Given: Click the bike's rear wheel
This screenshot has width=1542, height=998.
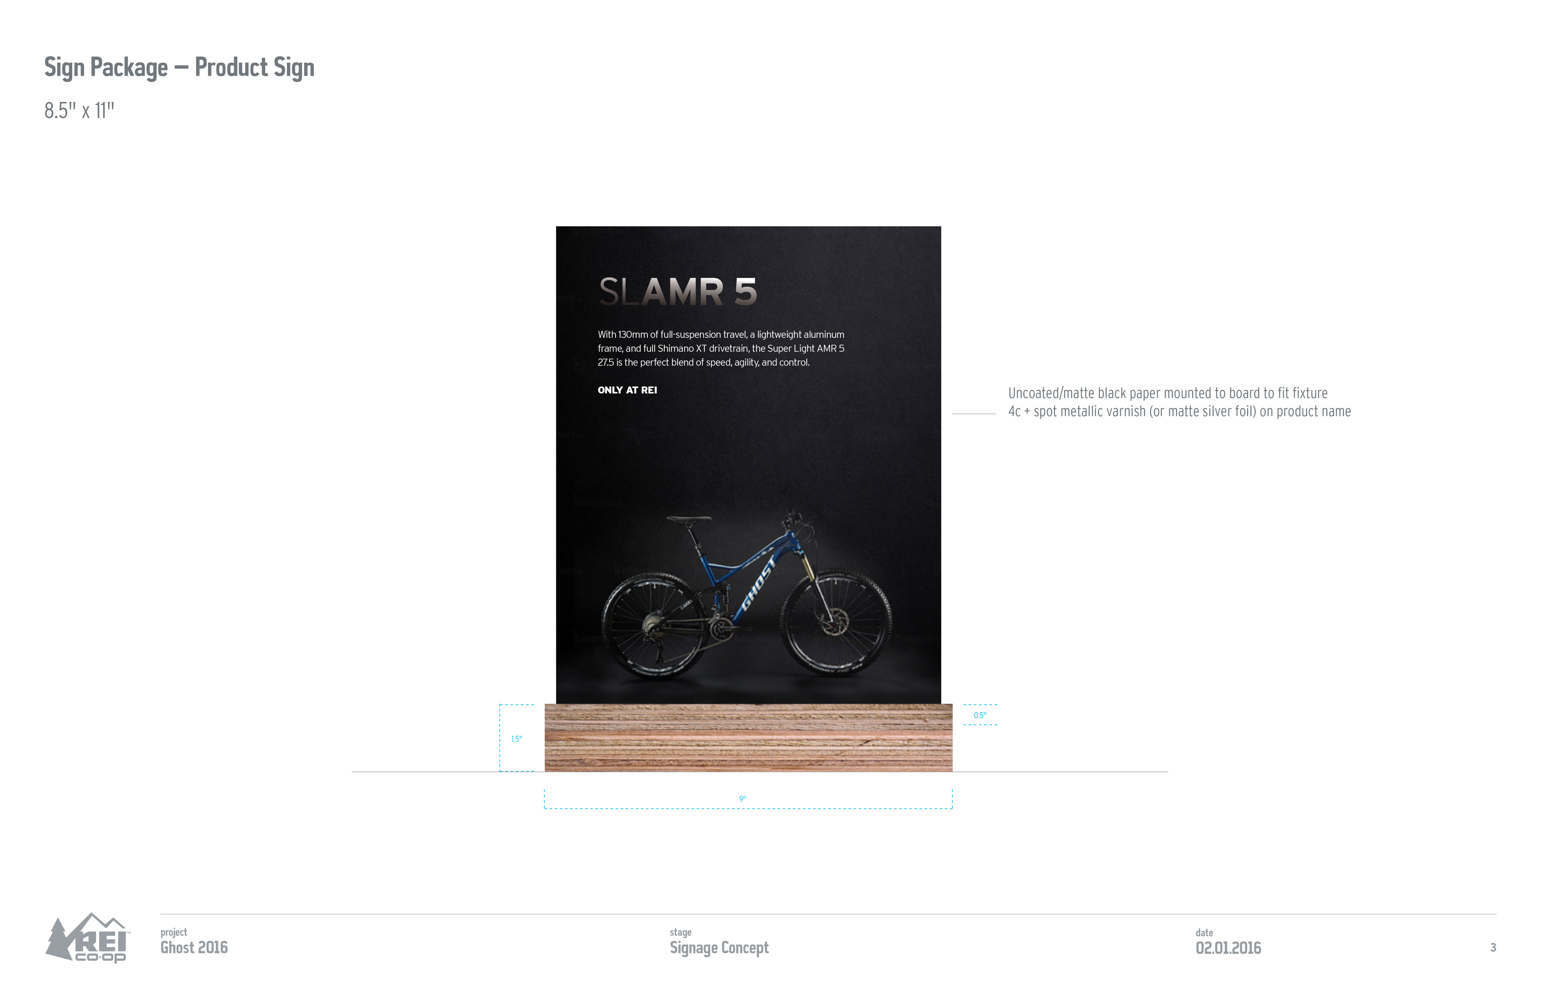Looking at the screenshot, I should (x=654, y=625).
